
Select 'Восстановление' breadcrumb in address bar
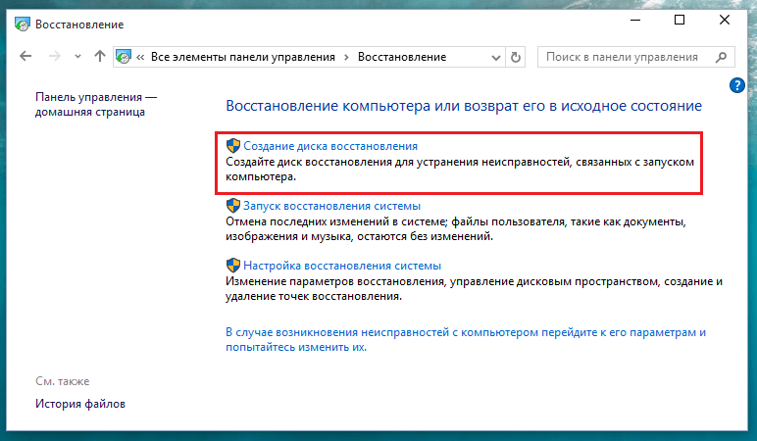tap(401, 57)
